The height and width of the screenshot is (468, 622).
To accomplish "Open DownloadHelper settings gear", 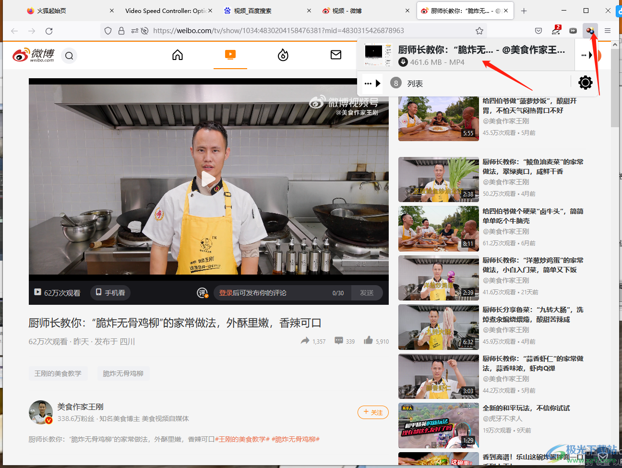I will click(586, 83).
